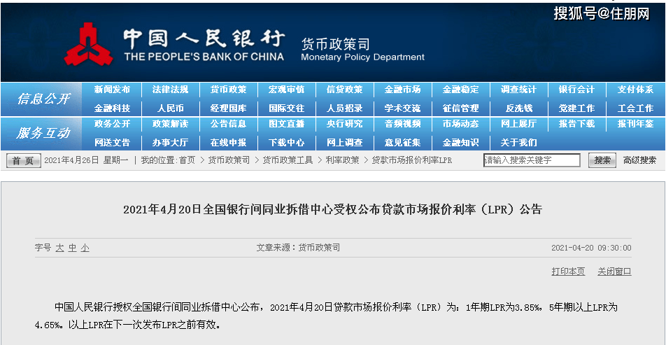Open 音频视频 menu item

(x=403, y=124)
